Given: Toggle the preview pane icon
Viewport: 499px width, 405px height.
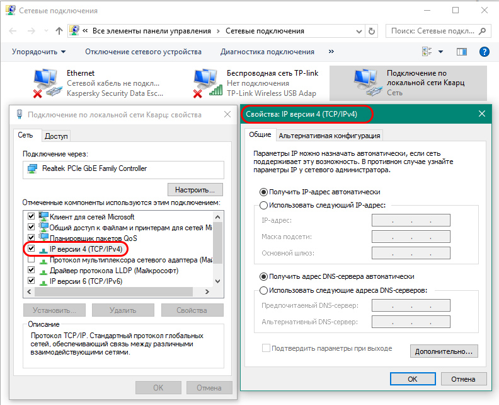Looking at the screenshot, I should 462,52.
